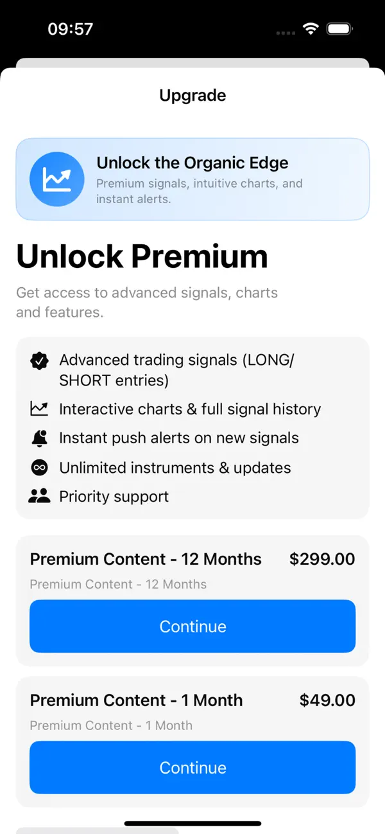Viewport: 385px width, 834px height.
Task: Tap the $299.00 price label
Action: coord(322,559)
